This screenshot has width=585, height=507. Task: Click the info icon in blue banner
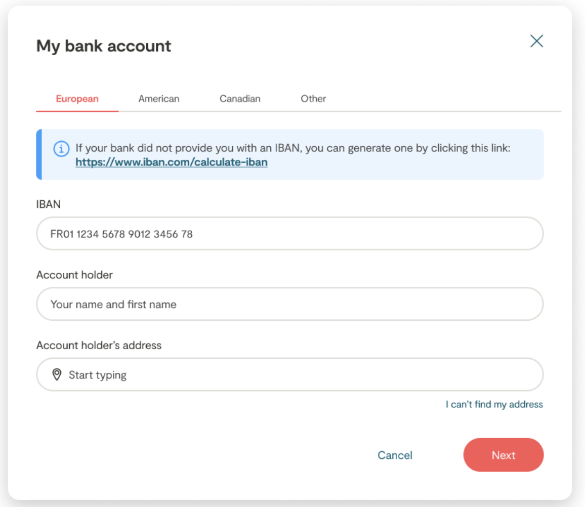coord(61,149)
